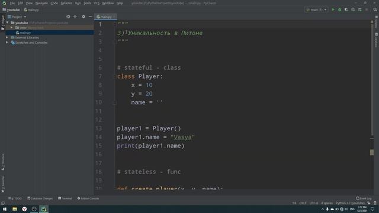
Task: Click the yellow warning stripe marker in the editor margin
Action: click(x=372, y=152)
